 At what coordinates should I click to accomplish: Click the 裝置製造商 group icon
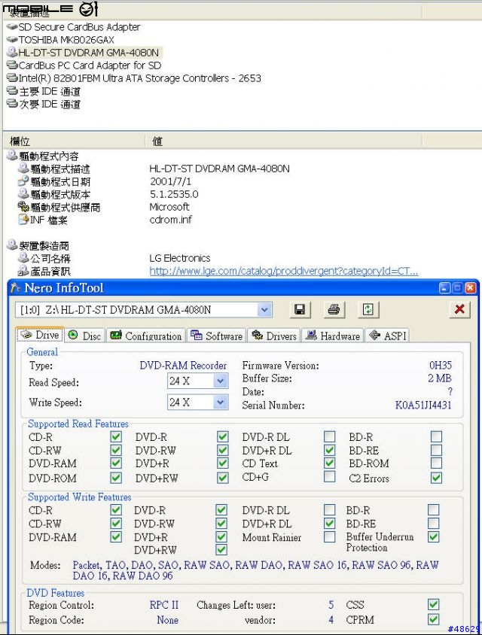pyautogui.click(x=12, y=245)
